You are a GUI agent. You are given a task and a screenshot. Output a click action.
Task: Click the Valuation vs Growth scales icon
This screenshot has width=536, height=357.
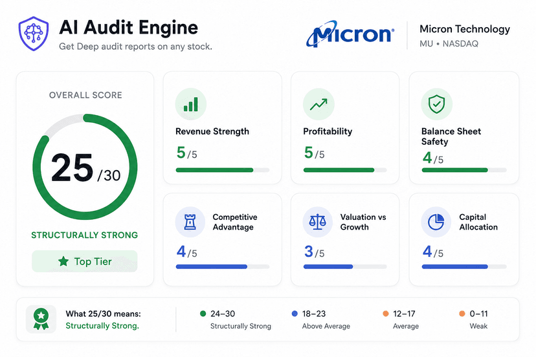click(318, 222)
